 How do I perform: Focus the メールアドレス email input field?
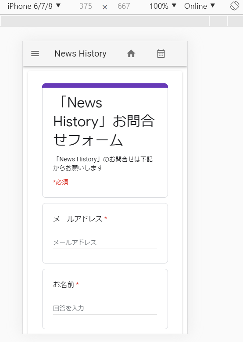tap(105, 242)
